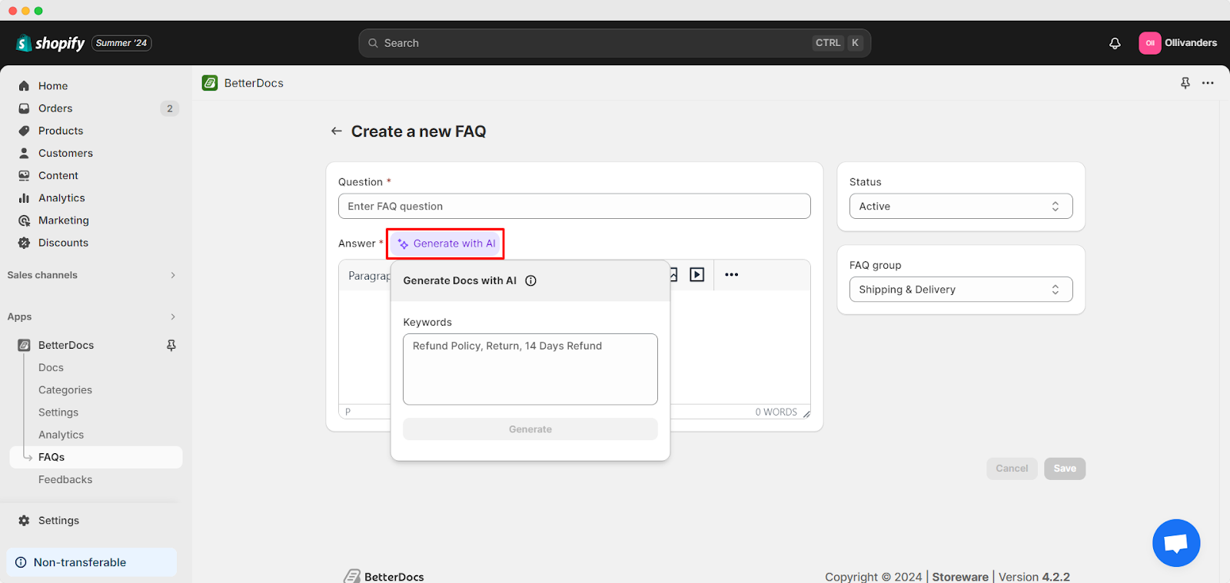
Task: Open editor toolbar more options dots
Action: [731, 274]
